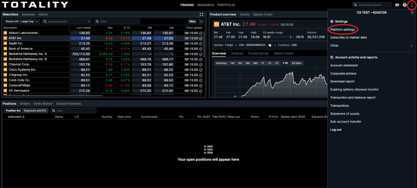Click Log out
Screen dimensions: 417x188
pyautogui.click(x=336, y=130)
